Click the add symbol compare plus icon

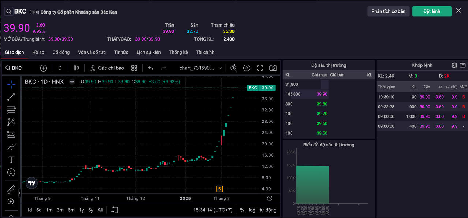(44, 68)
